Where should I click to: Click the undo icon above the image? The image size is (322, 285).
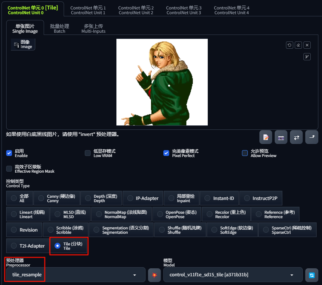(290, 45)
